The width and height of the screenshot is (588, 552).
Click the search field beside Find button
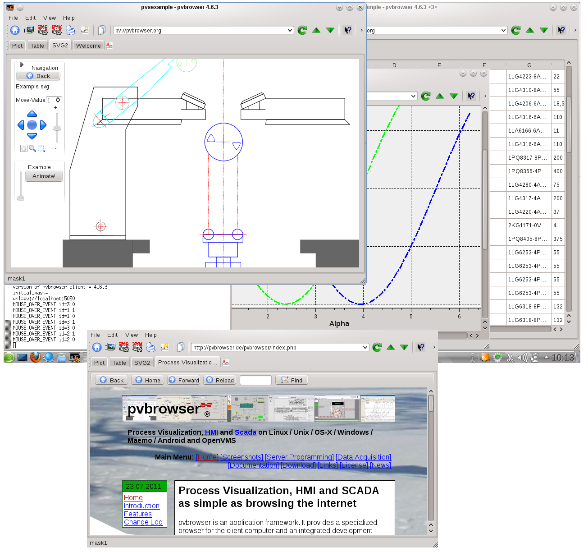click(255, 380)
